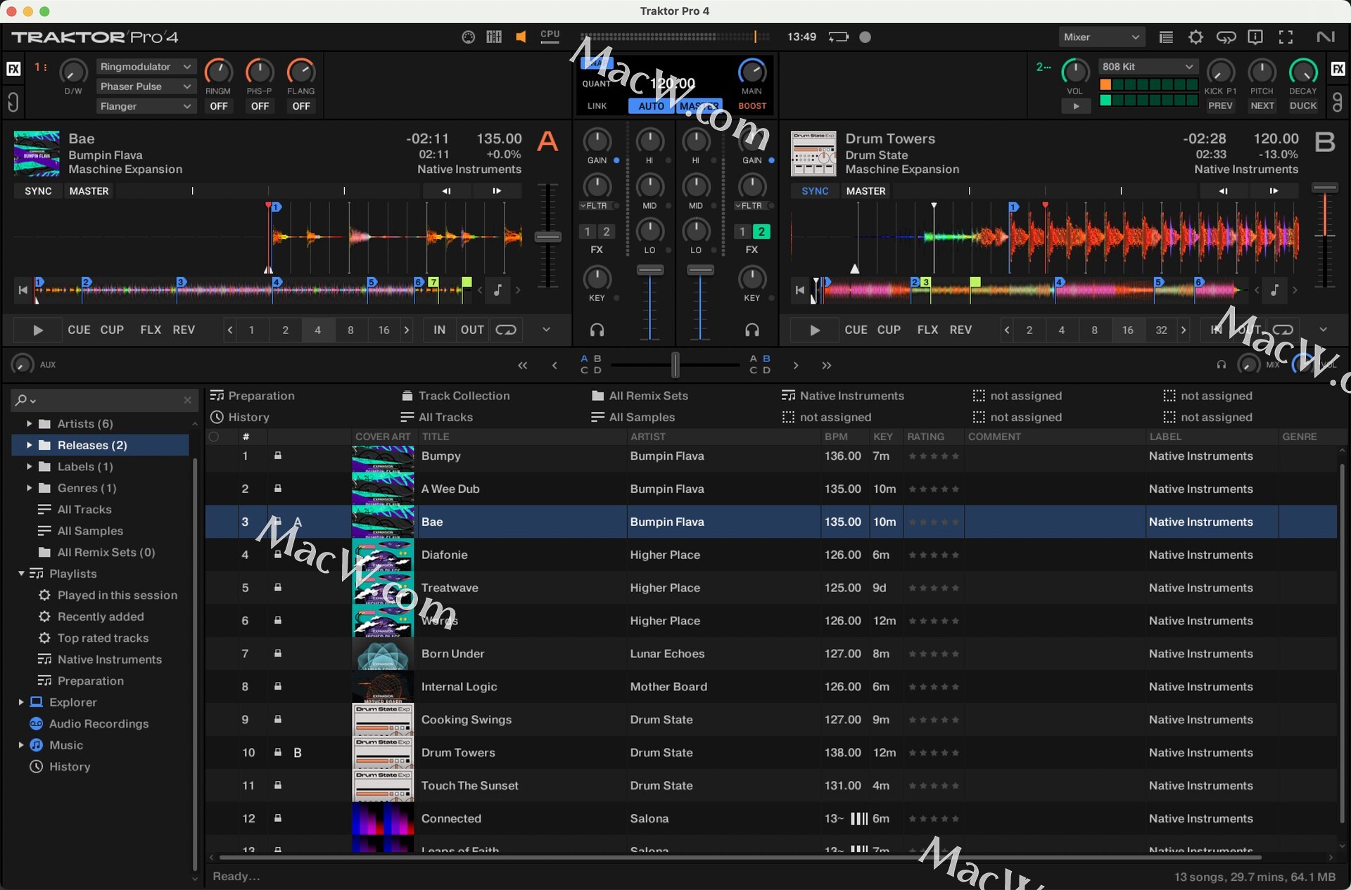Image resolution: width=1351 pixels, height=890 pixels.
Task: Select the Internal Logic track row
Action: [771, 687]
